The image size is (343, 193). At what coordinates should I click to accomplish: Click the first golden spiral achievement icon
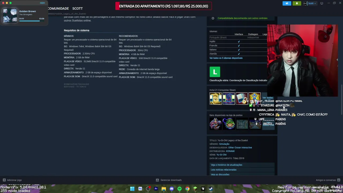click(216, 99)
